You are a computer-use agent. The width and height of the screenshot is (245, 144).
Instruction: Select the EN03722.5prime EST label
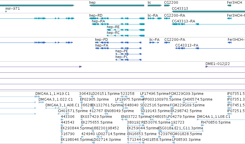click(x=136, y=117)
